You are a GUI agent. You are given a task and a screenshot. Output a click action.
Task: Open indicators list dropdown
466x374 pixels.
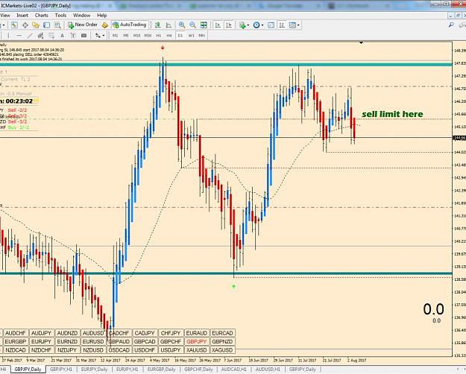click(x=244, y=25)
